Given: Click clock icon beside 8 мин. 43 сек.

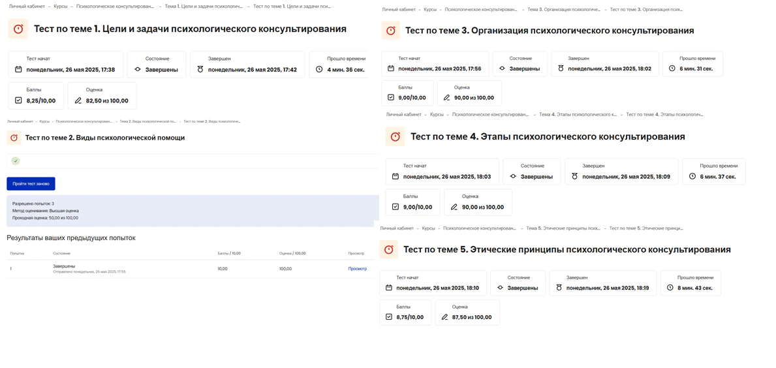Looking at the screenshot, I should tap(670, 287).
